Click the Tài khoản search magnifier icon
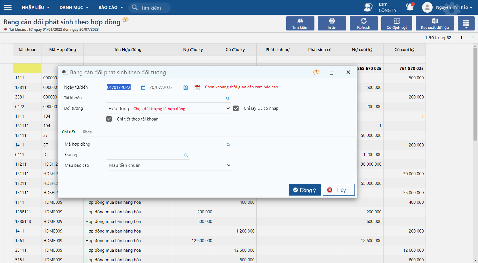The width and height of the screenshot is (478, 263). [228, 98]
